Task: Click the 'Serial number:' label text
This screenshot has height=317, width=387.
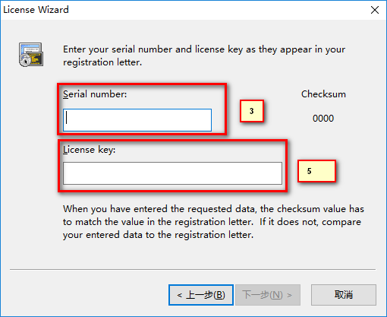Action: [95, 94]
